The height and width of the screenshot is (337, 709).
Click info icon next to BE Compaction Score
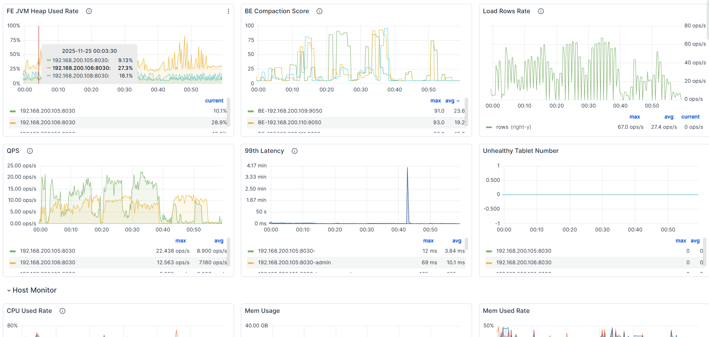319,11
